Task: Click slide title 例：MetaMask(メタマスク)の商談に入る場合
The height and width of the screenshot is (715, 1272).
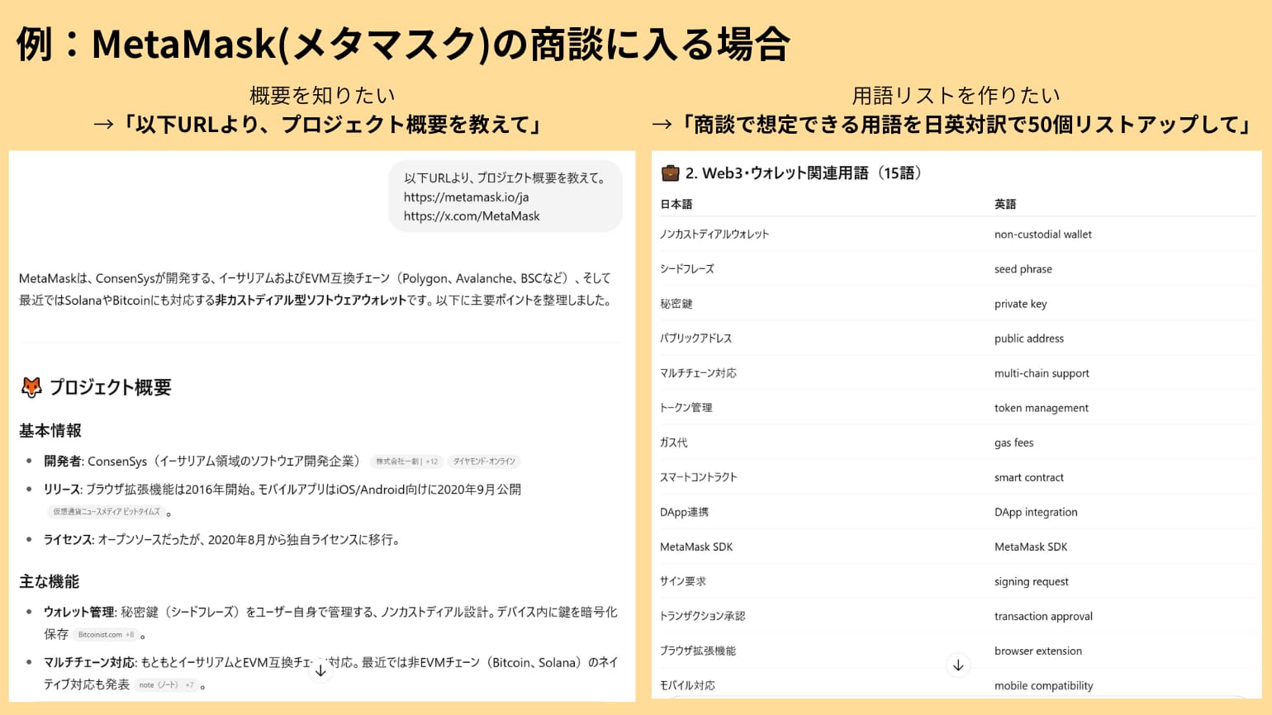Action: pyautogui.click(x=403, y=44)
